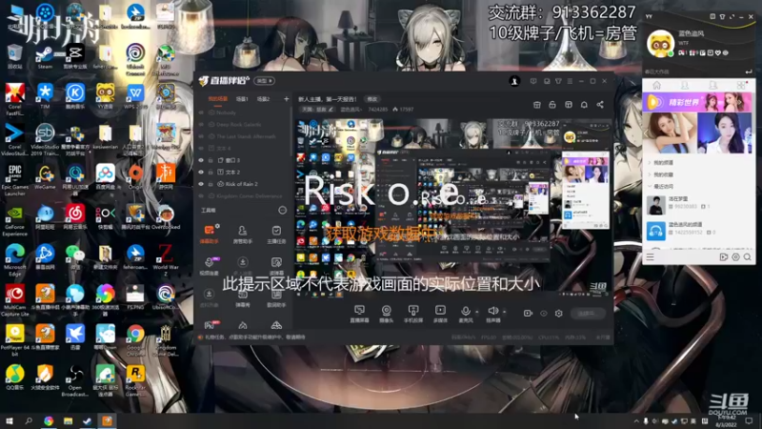Toggle preview eye icon near settings
This screenshot has width=762, height=429.
click(543, 314)
